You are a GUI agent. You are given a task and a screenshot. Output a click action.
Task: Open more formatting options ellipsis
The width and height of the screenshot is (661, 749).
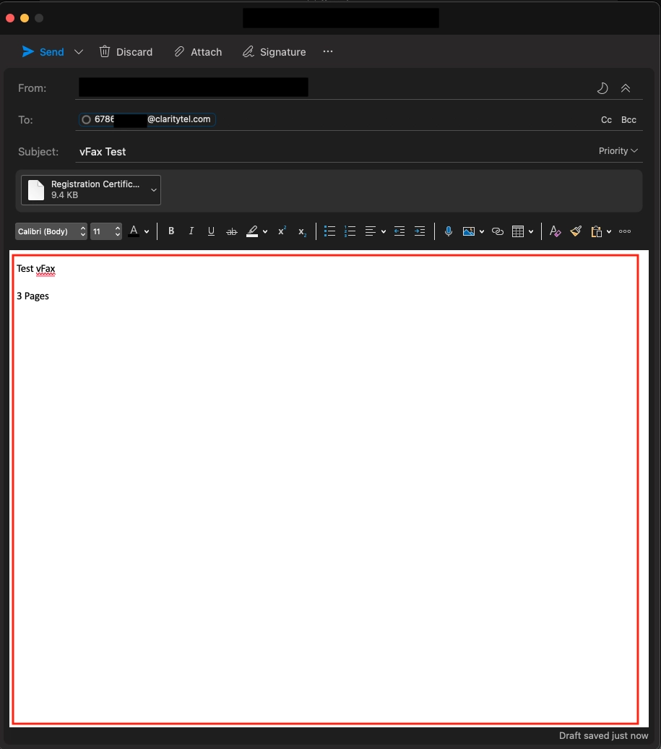point(625,231)
